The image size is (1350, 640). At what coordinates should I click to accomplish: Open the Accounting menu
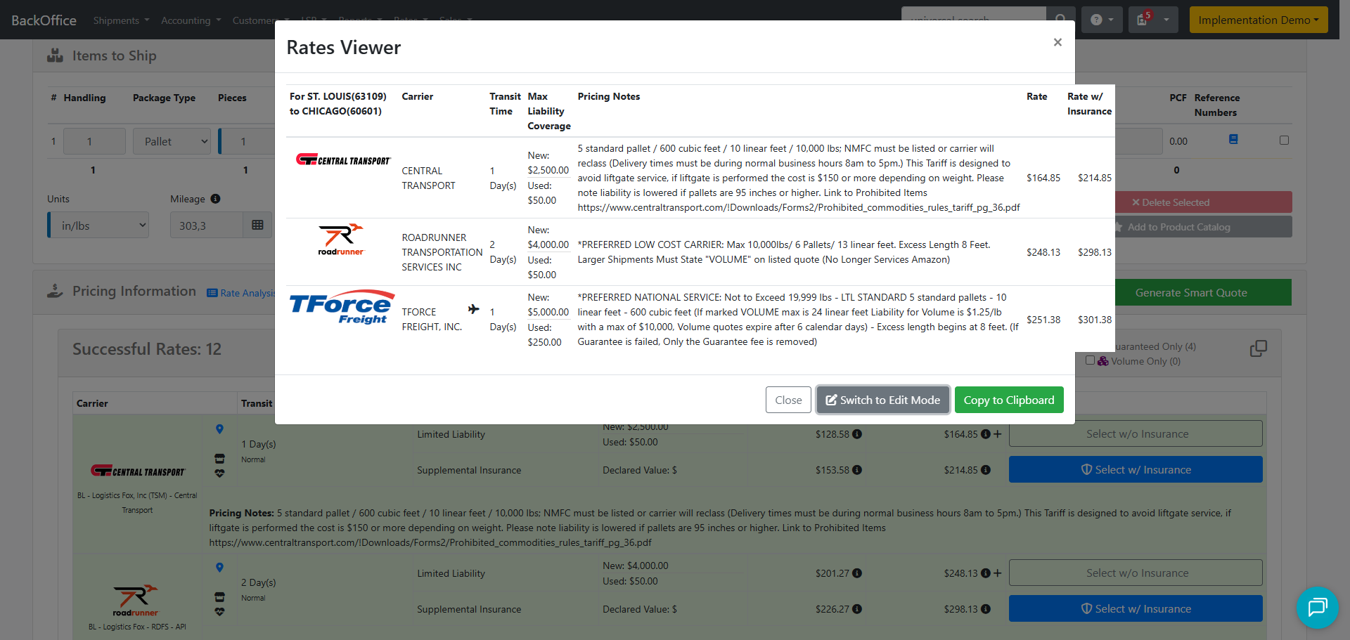[191, 20]
